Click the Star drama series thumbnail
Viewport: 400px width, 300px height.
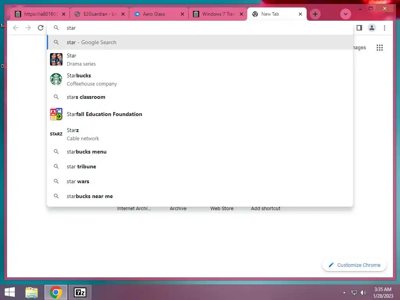coord(56,59)
